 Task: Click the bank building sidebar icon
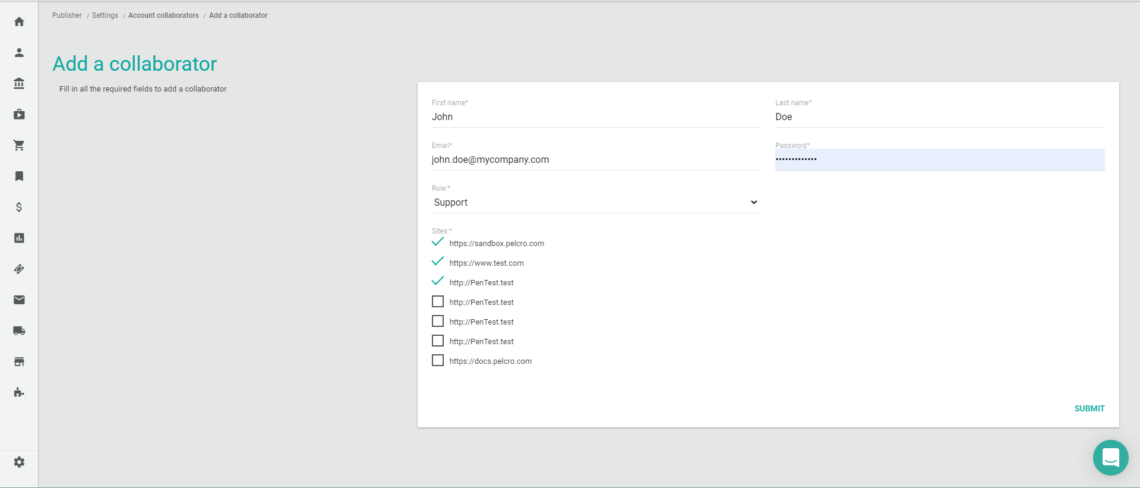pyautogui.click(x=19, y=84)
